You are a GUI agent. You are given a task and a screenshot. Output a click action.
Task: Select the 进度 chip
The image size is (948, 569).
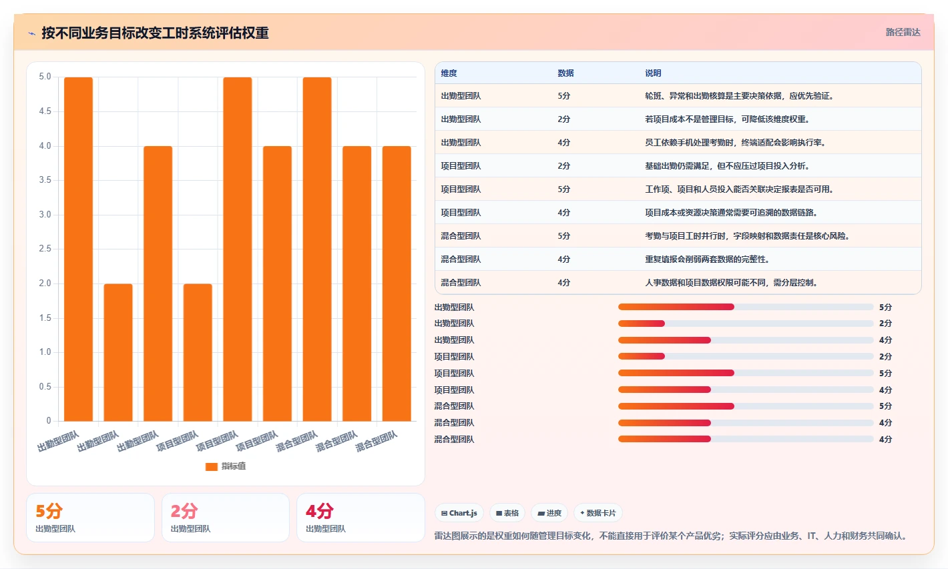pos(549,513)
